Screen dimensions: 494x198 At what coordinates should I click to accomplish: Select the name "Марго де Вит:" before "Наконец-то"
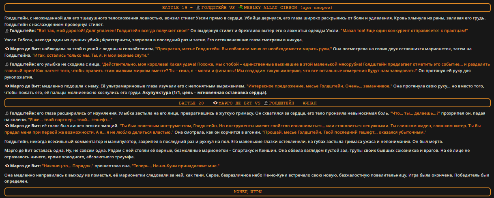(26, 166)
